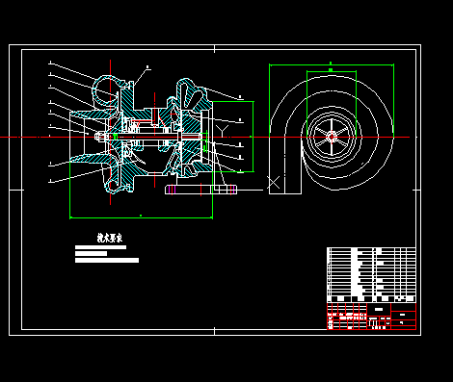Screen dimensions: 453x382
Task: Select the white parts list table
Action: pyautogui.click(x=371, y=275)
